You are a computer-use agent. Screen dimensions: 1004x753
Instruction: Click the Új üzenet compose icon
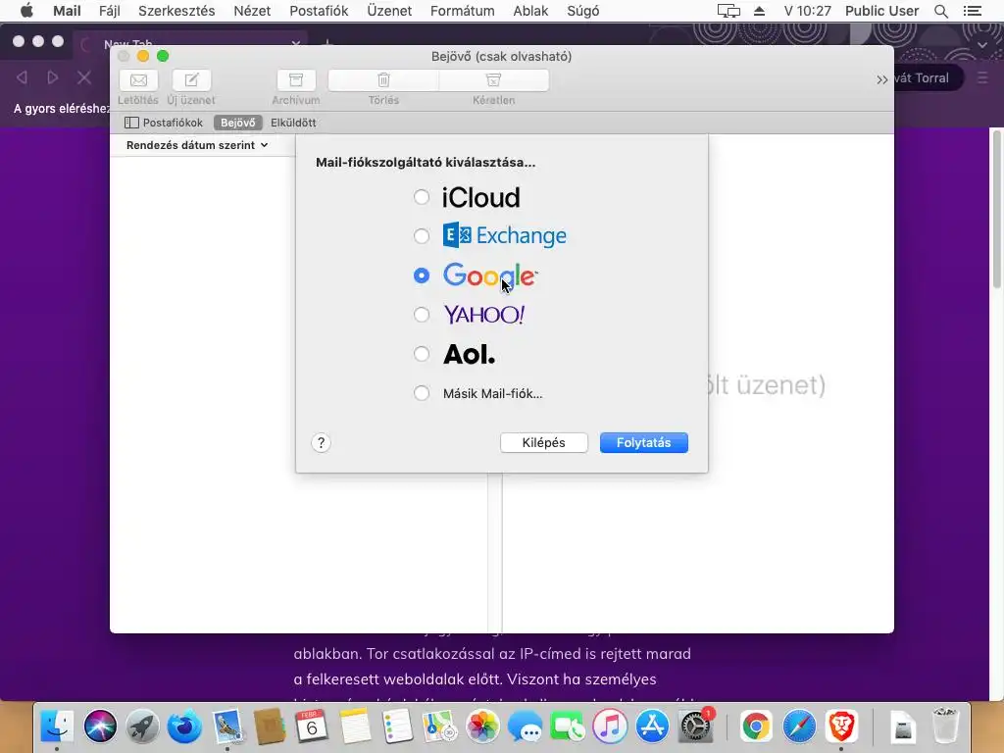pyautogui.click(x=191, y=80)
